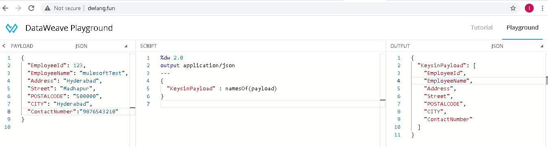Switch to the Playground tab
This screenshot has width=548, height=147.
(522, 28)
